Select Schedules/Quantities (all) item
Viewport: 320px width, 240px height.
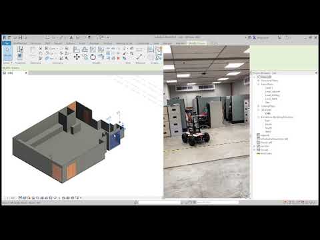click(274, 139)
